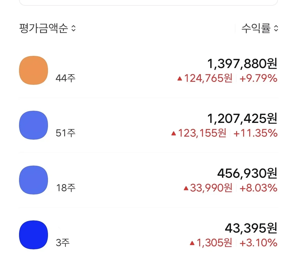
Task: Open the 1,207,425원 holding value
Action: tap(242, 118)
